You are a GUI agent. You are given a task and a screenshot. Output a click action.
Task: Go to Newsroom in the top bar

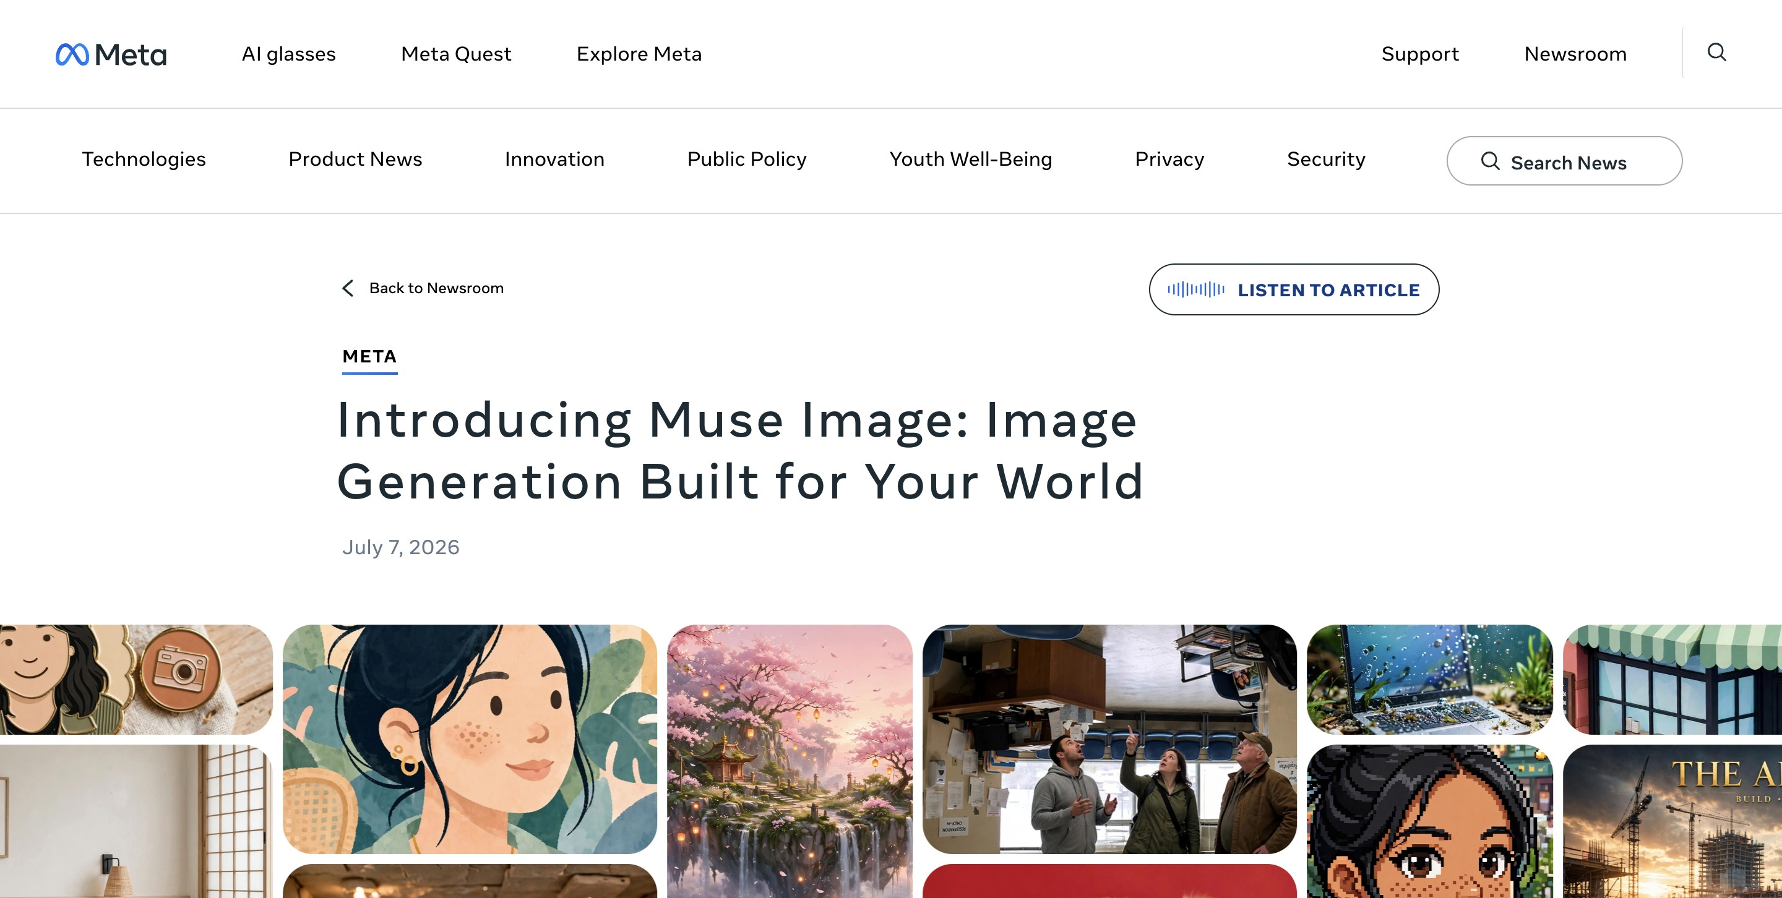point(1575,54)
